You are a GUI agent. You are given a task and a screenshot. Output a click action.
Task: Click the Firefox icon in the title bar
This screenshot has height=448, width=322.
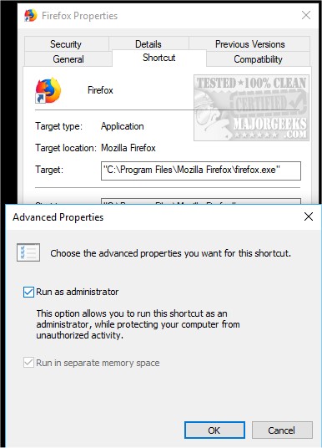31,15
